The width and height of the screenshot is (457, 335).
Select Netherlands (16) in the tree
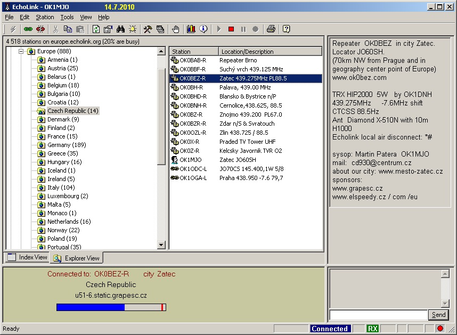click(69, 222)
